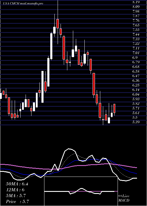
Task: Pick the 6.36 axis label
Action: click(x=136, y=81)
